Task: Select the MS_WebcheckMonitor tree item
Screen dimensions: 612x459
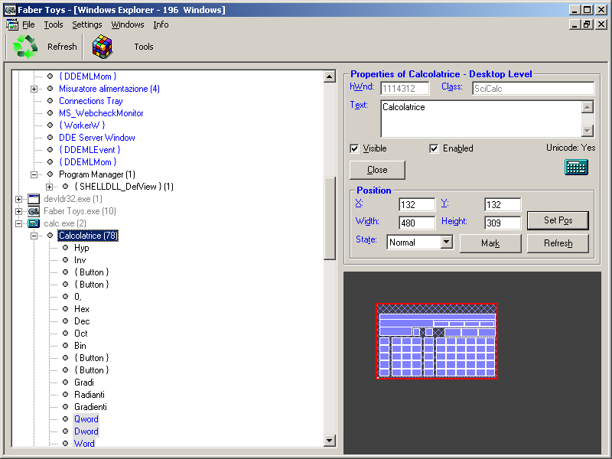Action: point(101,113)
